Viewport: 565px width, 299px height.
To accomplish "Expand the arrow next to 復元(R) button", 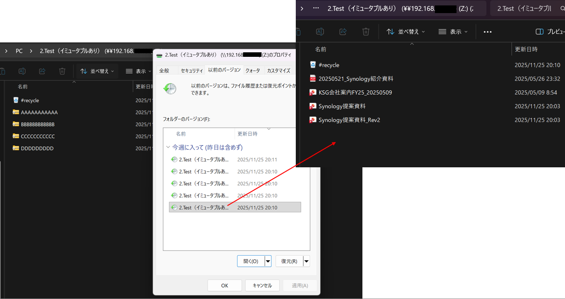I will pos(307,261).
